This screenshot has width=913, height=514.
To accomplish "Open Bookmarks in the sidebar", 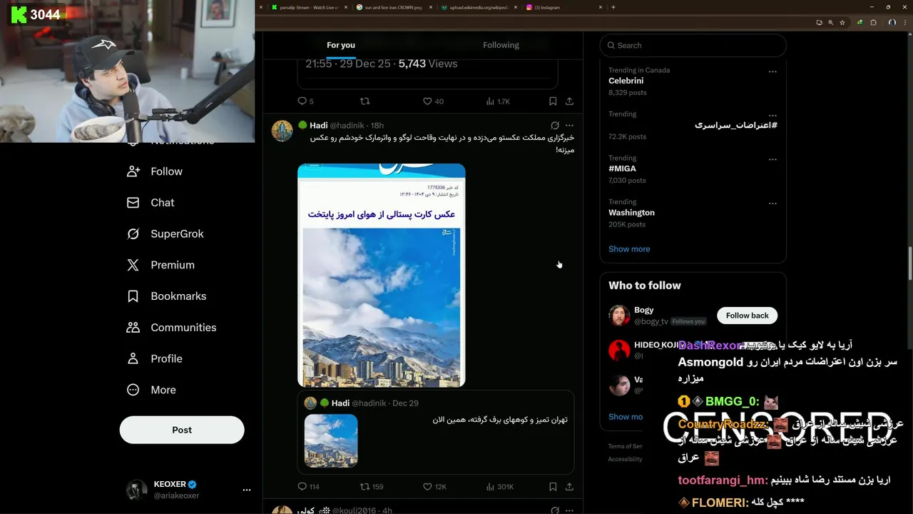I will tap(166, 296).
